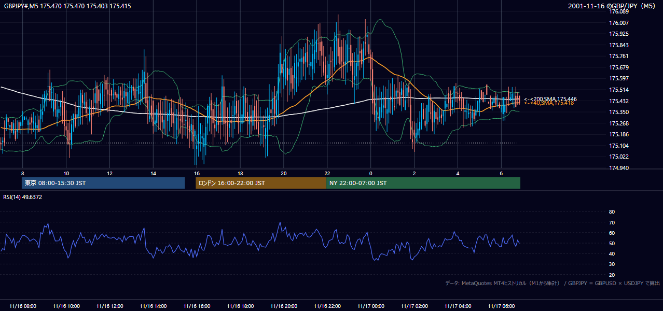Click the 11/16 10:00 time axis label
Screen dimensions: 663x311
66,306
